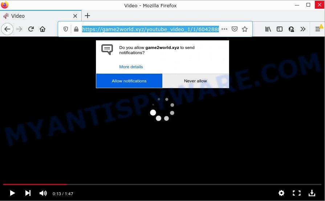Viewport: 325px width, 201px height.
Task: Minimize the Firefox window
Action: click(x=297, y=5)
